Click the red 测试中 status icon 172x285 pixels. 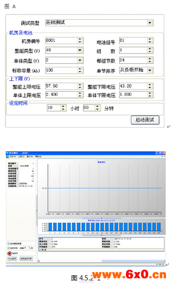(10, 253)
